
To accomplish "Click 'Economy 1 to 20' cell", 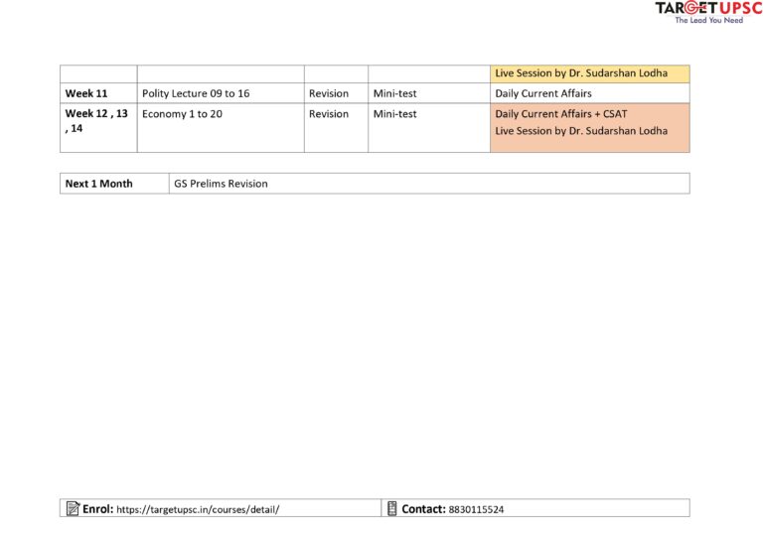I will (x=221, y=128).
